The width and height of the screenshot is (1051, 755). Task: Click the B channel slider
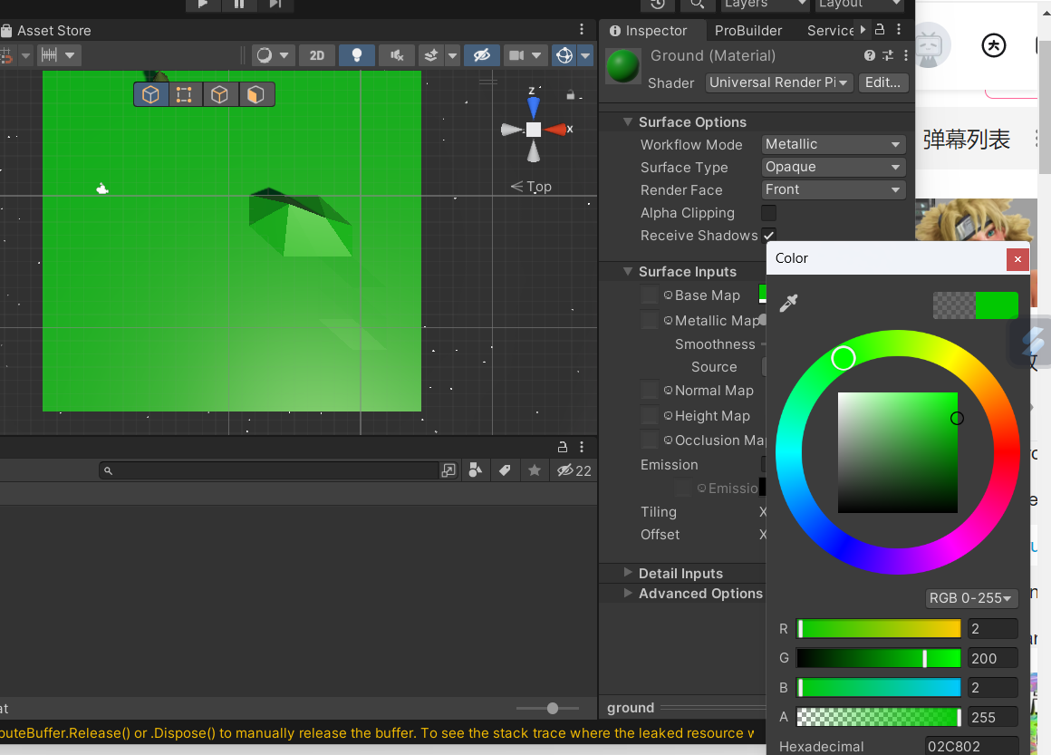pos(878,688)
